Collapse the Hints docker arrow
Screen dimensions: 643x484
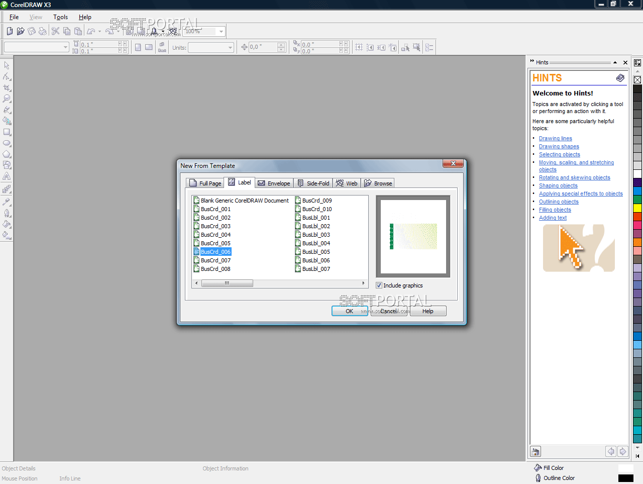click(x=615, y=62)
